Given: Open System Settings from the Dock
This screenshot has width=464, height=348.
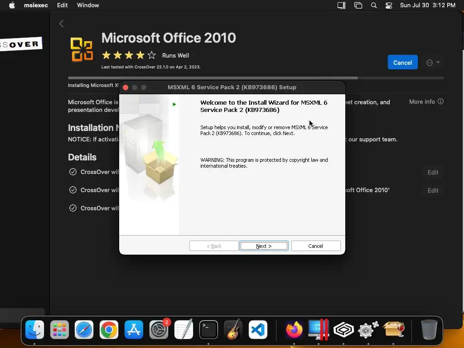Looking at the screenshot, I should [159, 329].
